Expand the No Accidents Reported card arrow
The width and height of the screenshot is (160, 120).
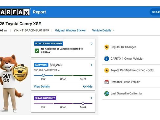pos(91,44)
